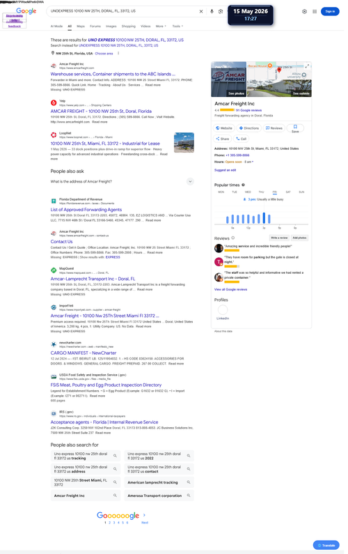Viewport: 348px width, 554px height.
Task: Click 'View all Google reviews' link
Action: click(231, 289)
